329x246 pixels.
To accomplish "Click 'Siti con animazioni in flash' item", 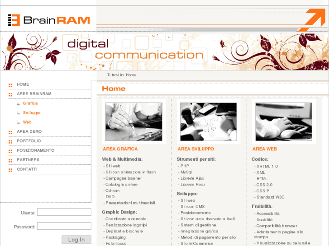I will (x=130, y=172).
